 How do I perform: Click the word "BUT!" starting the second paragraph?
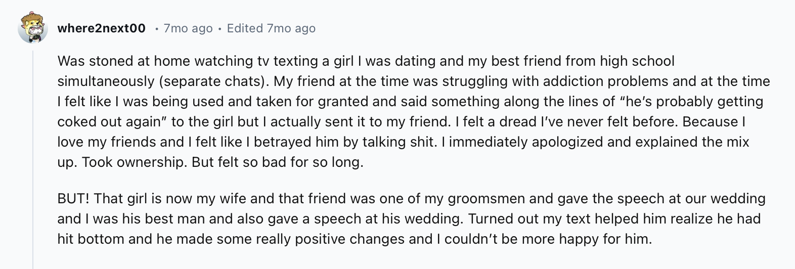click(73, 199)
